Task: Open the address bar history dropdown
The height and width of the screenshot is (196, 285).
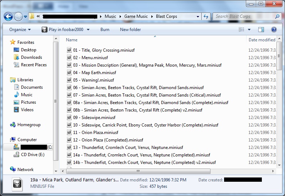Action: (x=198, y=16)
